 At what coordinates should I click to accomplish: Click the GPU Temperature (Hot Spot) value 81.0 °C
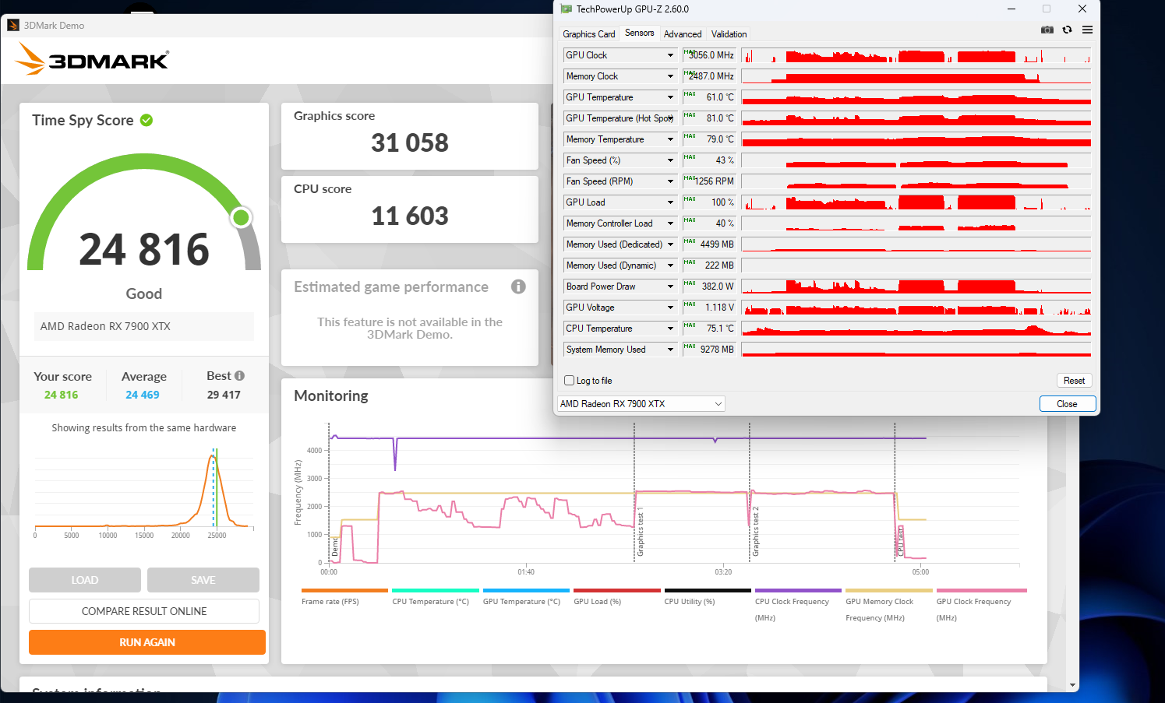720,118
